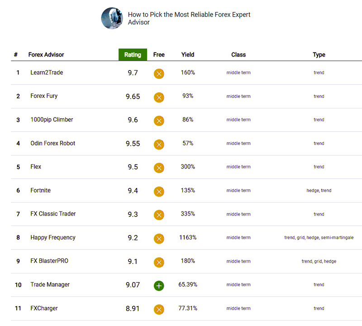362x326 pixels.
Task: Click the 9.55 rating value
Action: click(x=133, y=144)
